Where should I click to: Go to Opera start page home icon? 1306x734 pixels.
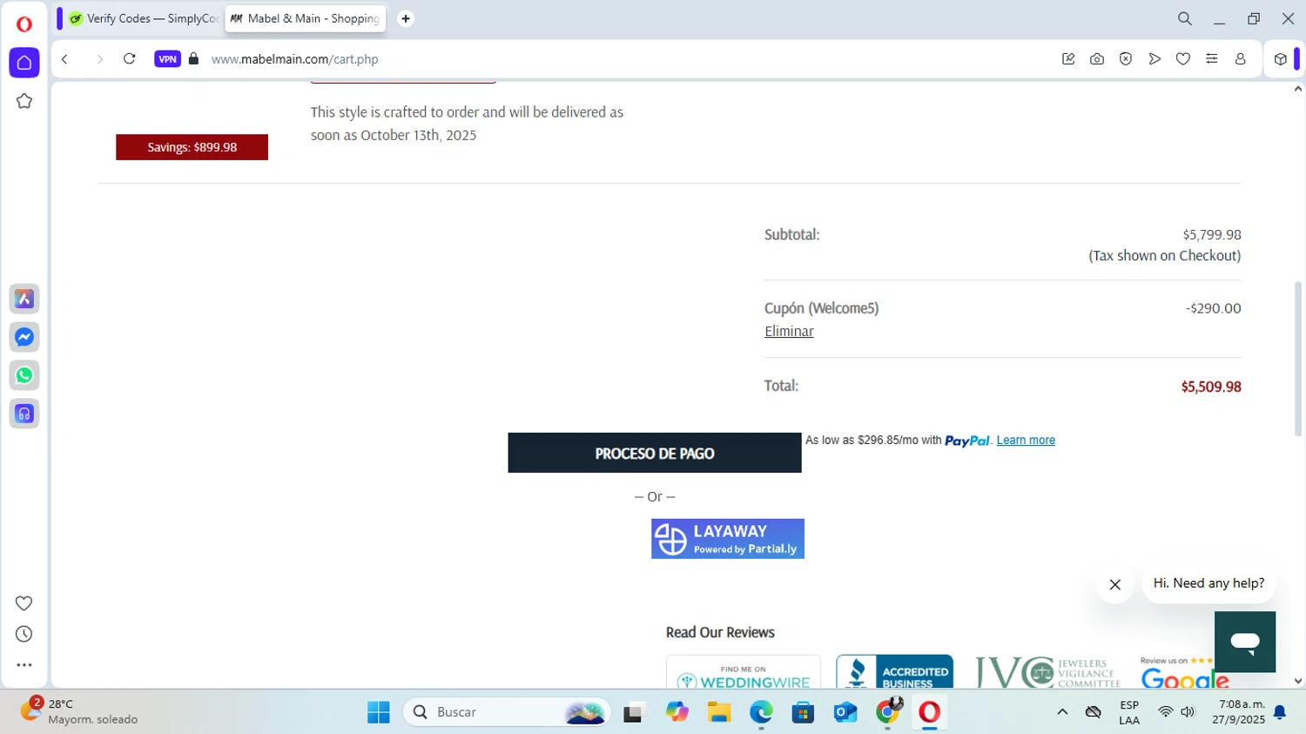[x=24, y=63]
